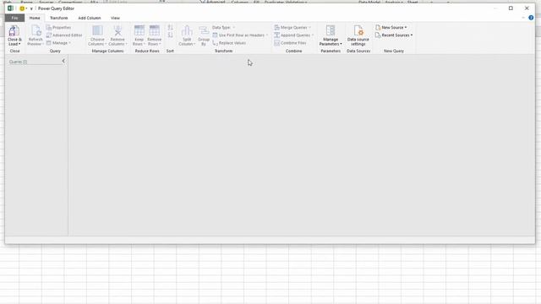Click the Excel icon in the title bar

pyautogui.click(x=10, y=8)
